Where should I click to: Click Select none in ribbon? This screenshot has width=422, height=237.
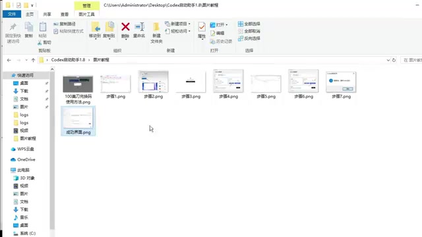(x=249, y=31)
